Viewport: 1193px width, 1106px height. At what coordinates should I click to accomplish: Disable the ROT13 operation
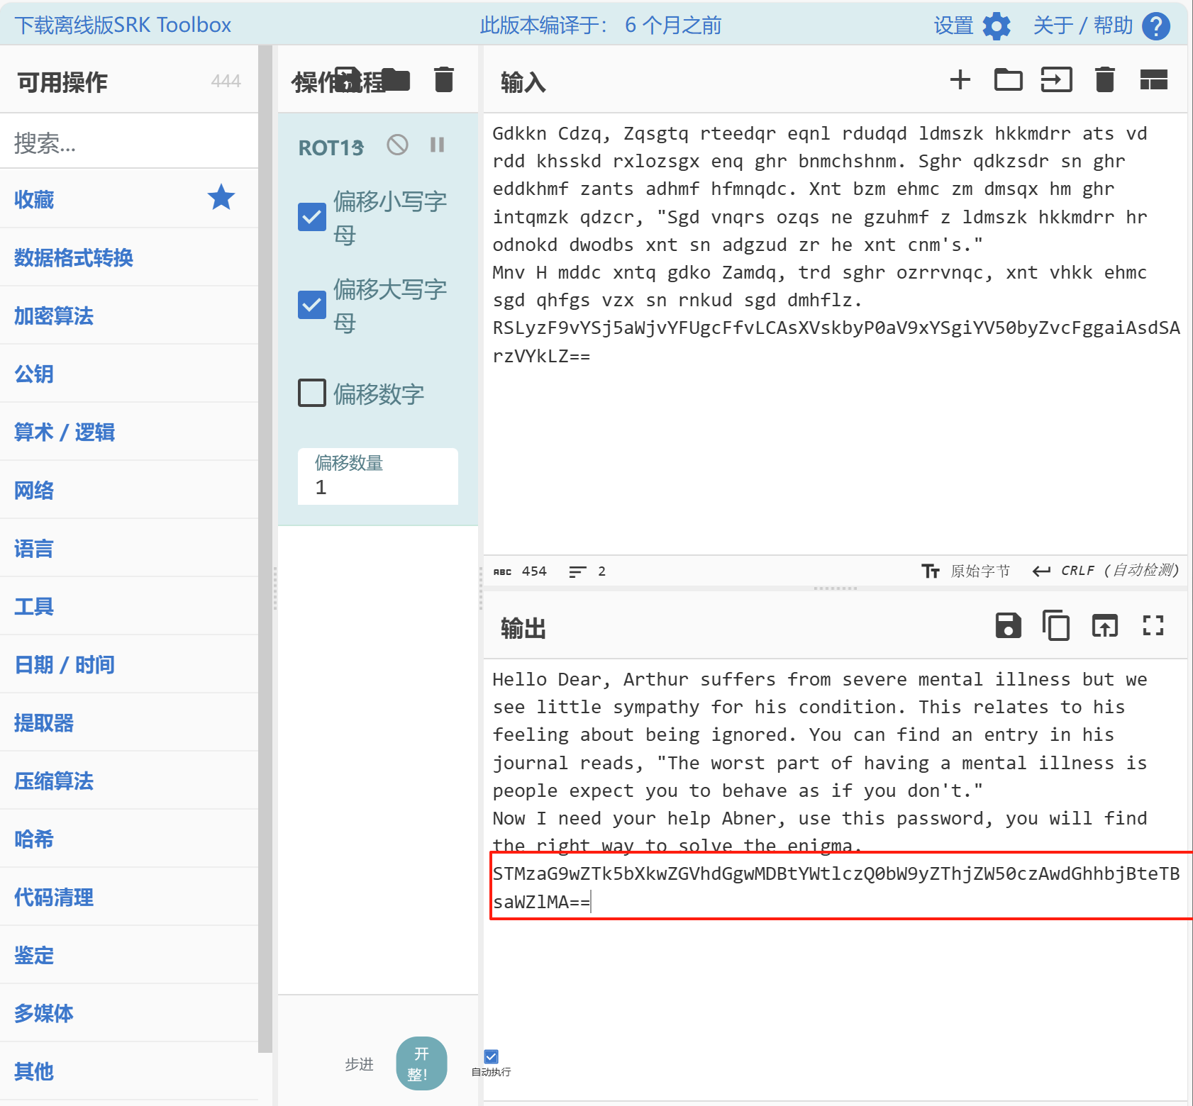pos(397,145)
